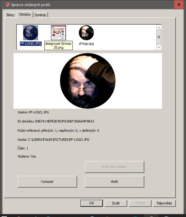Open the Symboly tab
186x217 pixels.
click(40, 15)
